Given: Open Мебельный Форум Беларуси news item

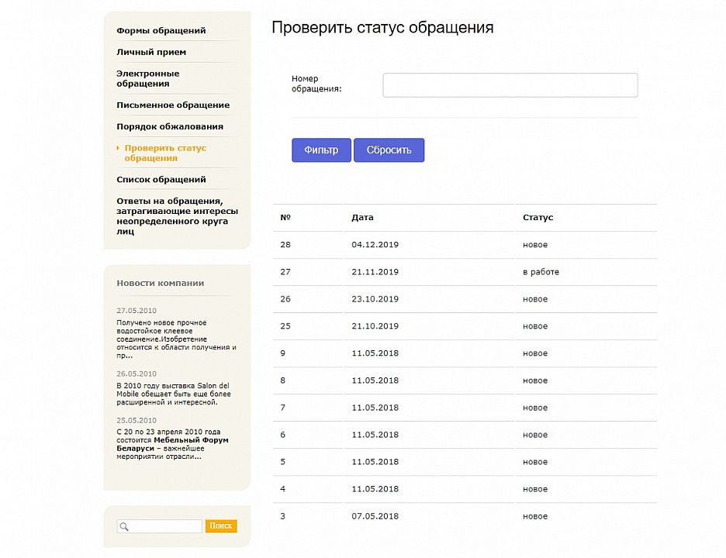Looking at the screenshot, I should click(x=173, y=444).
